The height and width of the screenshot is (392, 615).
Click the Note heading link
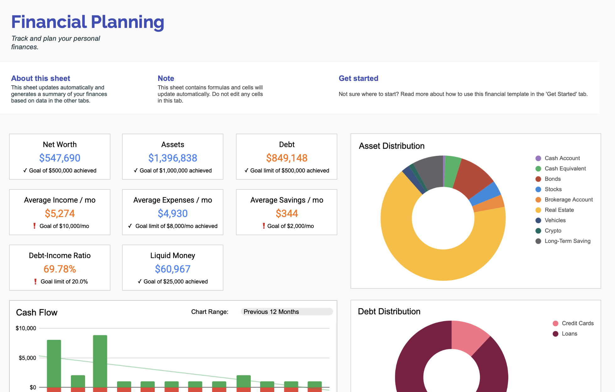166,78
